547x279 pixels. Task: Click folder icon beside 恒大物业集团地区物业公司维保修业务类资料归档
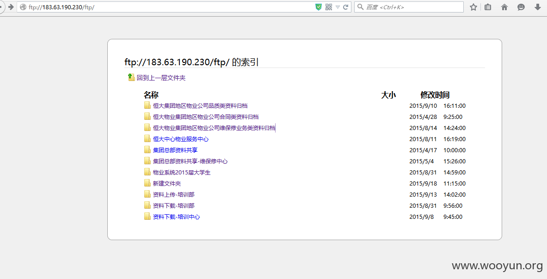click(x=148, y=128)
